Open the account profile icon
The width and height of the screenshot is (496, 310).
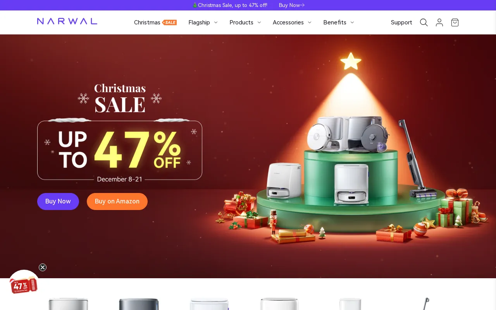pyautogui.click(x=439, y=22)
